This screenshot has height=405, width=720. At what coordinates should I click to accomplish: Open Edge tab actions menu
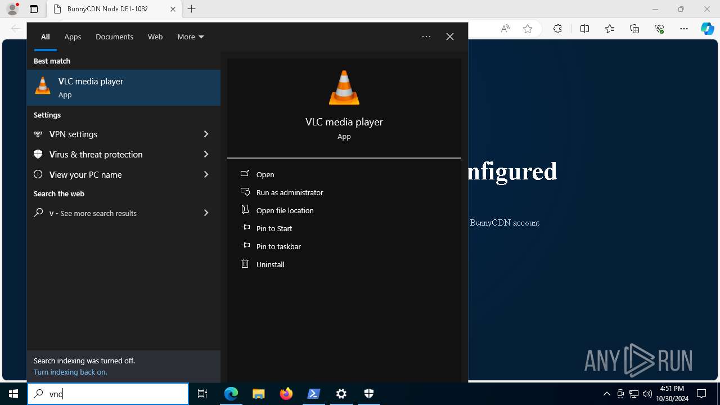tap(34, 9)
